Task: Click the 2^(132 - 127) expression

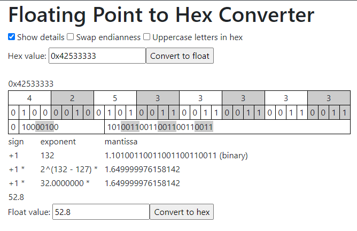Action: pos(69,170)
